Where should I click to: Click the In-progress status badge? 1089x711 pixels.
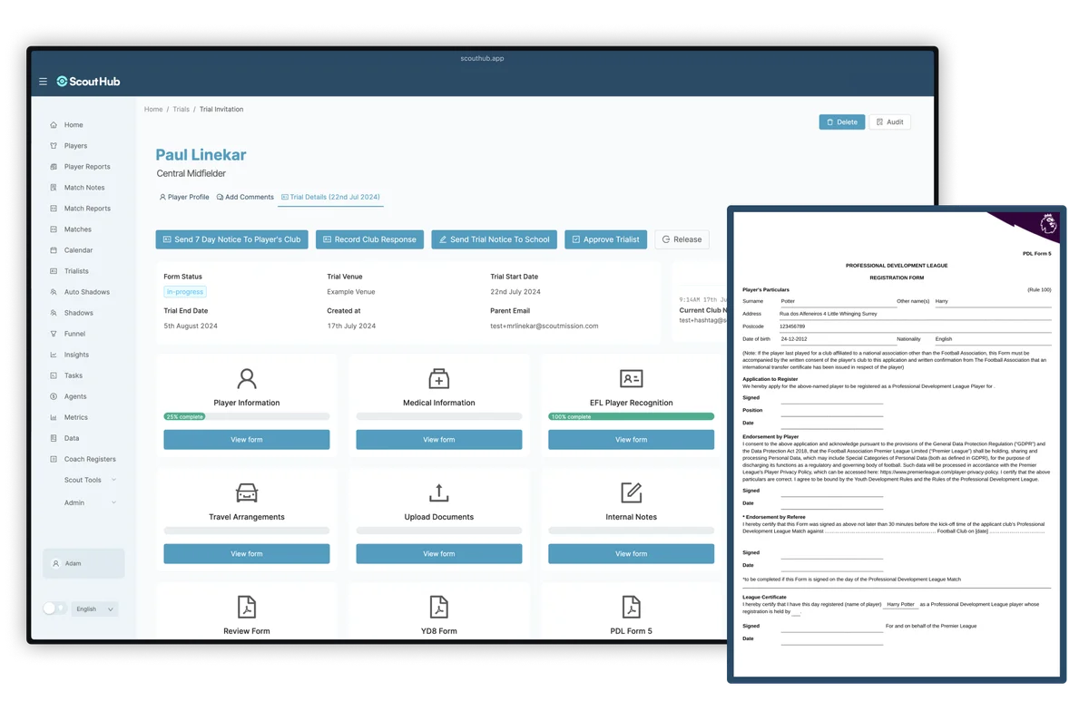185,292
